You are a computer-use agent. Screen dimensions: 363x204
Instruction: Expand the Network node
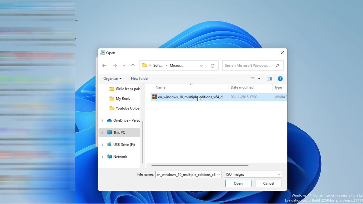102,157
